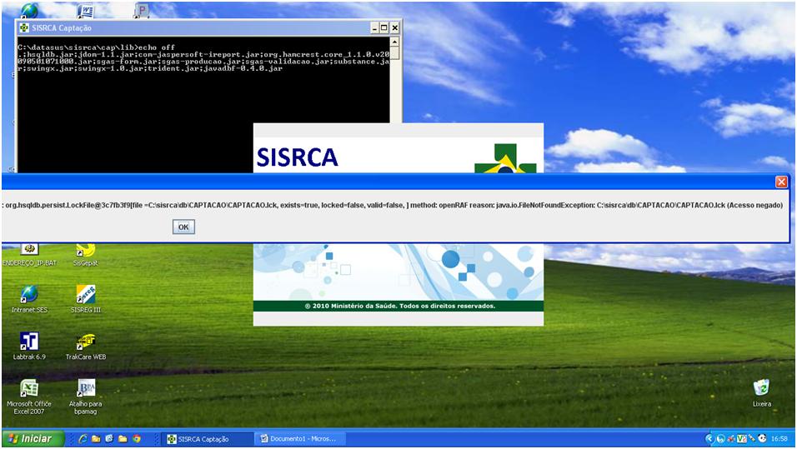Switch to Documento1 Microsoft Word taskbar button
Screen dimensions: 797x449
click(301, 439)
